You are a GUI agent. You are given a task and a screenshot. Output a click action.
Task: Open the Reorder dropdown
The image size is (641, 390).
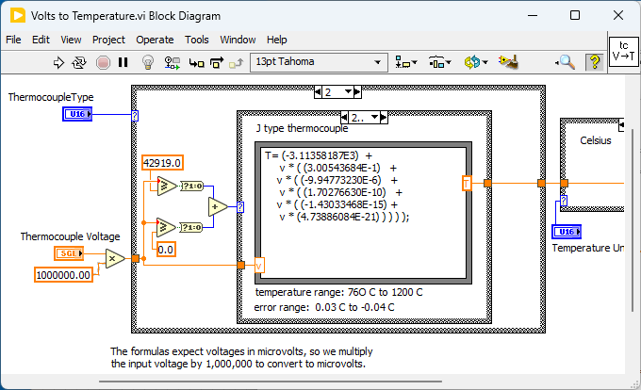tap(476, 62)
